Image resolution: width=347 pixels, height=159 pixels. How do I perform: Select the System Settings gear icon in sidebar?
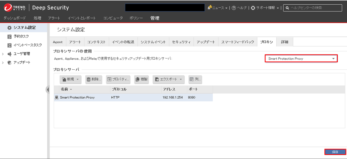pyautogui.click(x=9, y=28)
